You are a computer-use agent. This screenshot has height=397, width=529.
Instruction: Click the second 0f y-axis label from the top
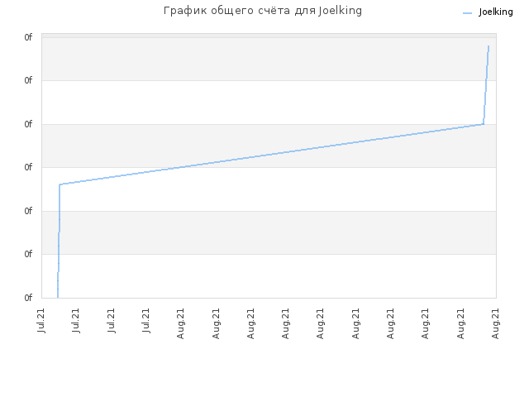pyautogui.click(x=28, y=80)
